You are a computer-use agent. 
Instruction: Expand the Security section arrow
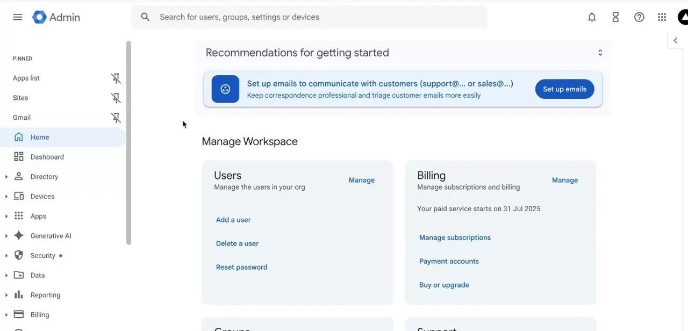6,256
